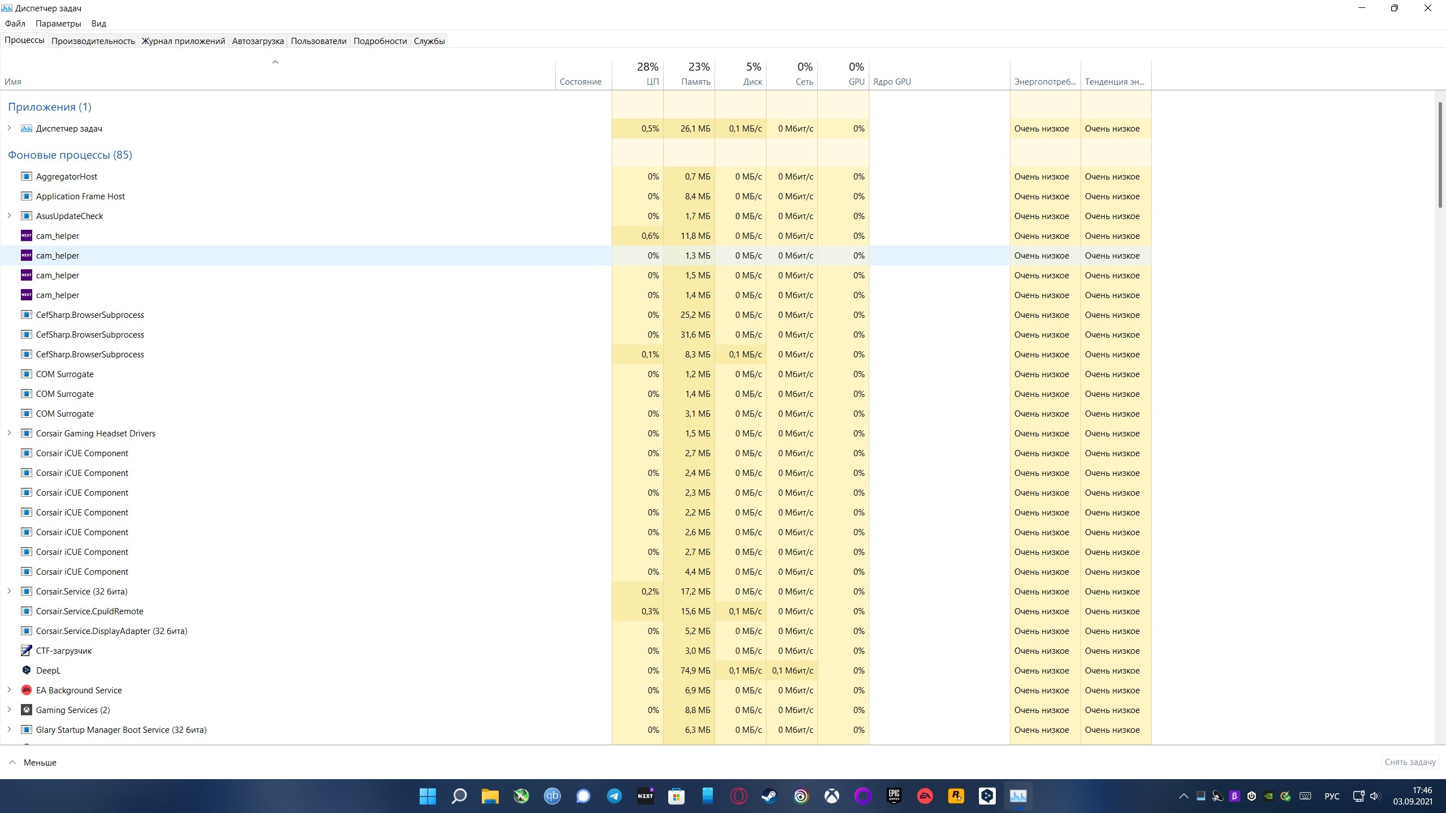Select Application Frame Host row
Viewport: 1446px width, 813px height.
coord(576,196)
